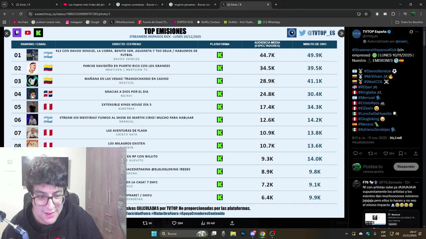
Task: Click the views chart icon showing 20 mil
Action: point(203,223)
